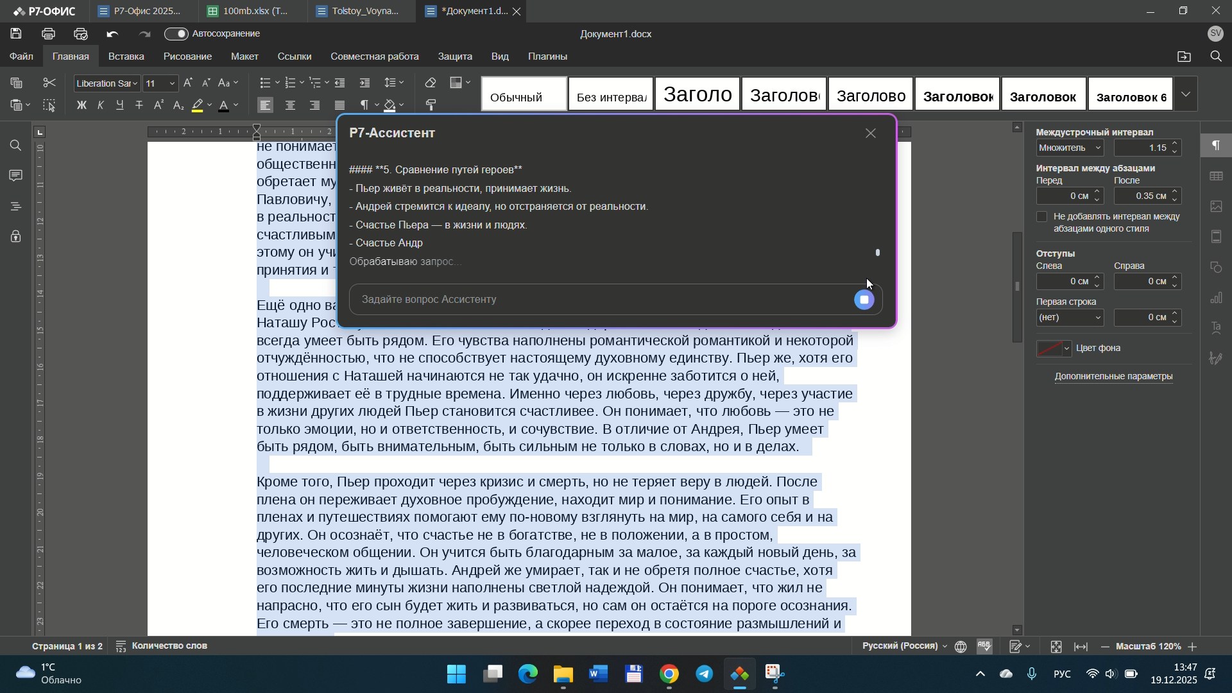Expand the Множитель line spacing dropdown
This screenshot has width=1232, height=693.
pyautogui.click(x=1070, y=148)
